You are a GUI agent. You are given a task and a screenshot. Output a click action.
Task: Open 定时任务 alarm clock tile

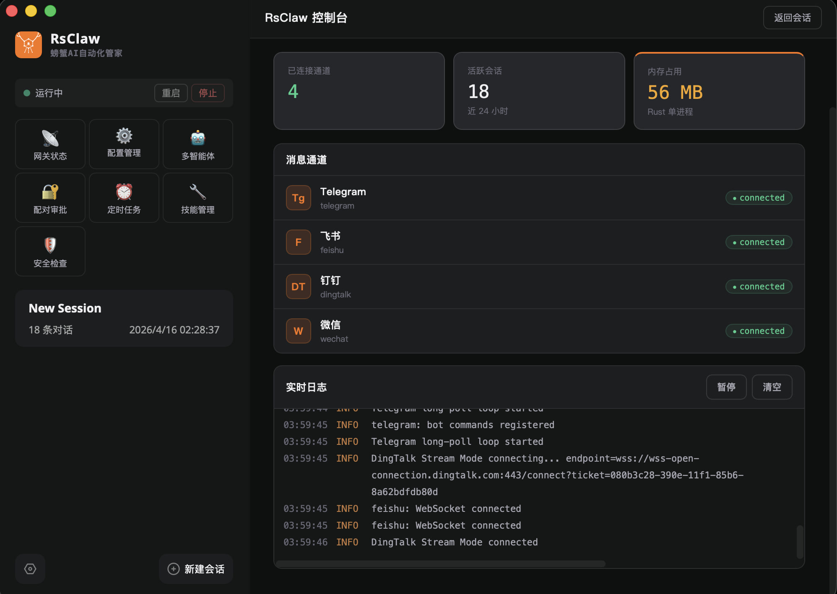click(x=124, y=198)
